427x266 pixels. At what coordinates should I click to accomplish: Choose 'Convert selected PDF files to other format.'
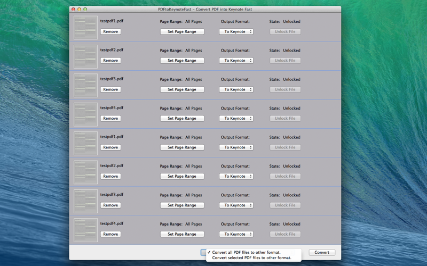click(254, 257)
